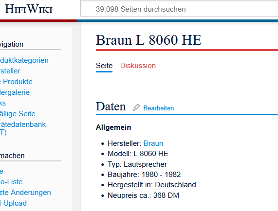This screenshot has height=211, width=278.
Task: Open the Gerätedatenbank sidebar link
Action: click(23, 128)
